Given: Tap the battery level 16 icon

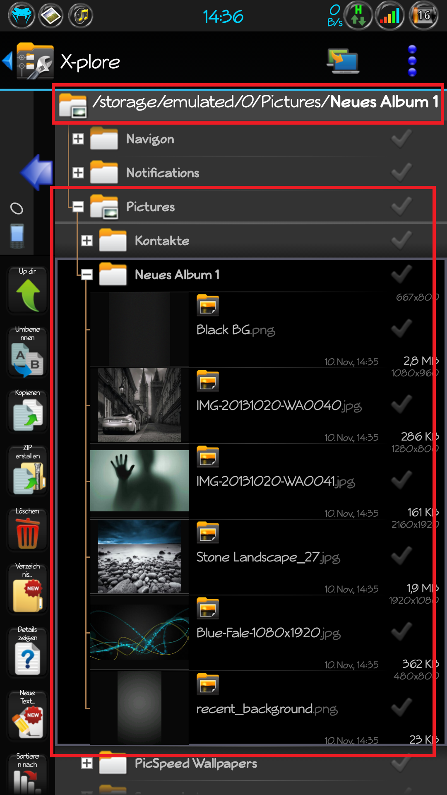Looking at the screenshot, I should 423,16.
